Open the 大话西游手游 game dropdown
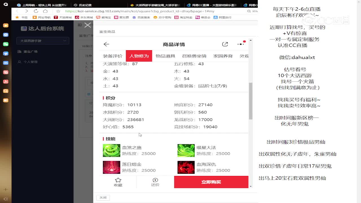 [43, 41]
